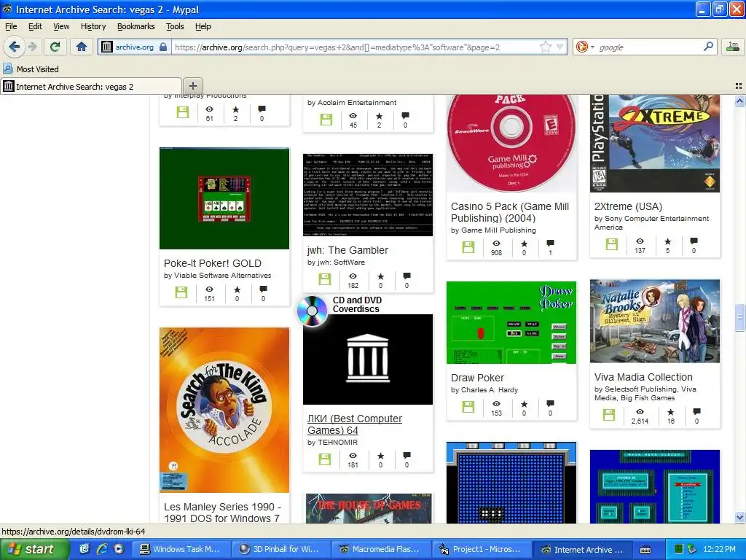746x560 pixels.
Task: Click the archive.org site identity button
Action: [x=134, y=47]
